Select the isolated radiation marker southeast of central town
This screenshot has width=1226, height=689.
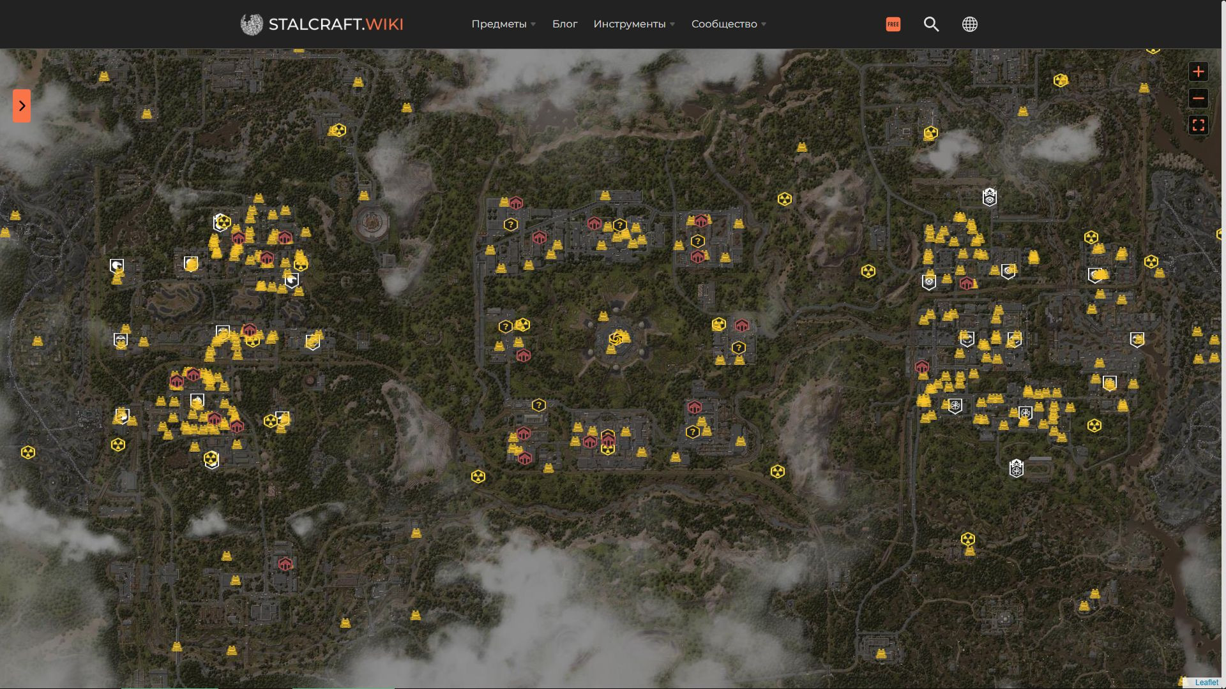(x=777, y=471)
